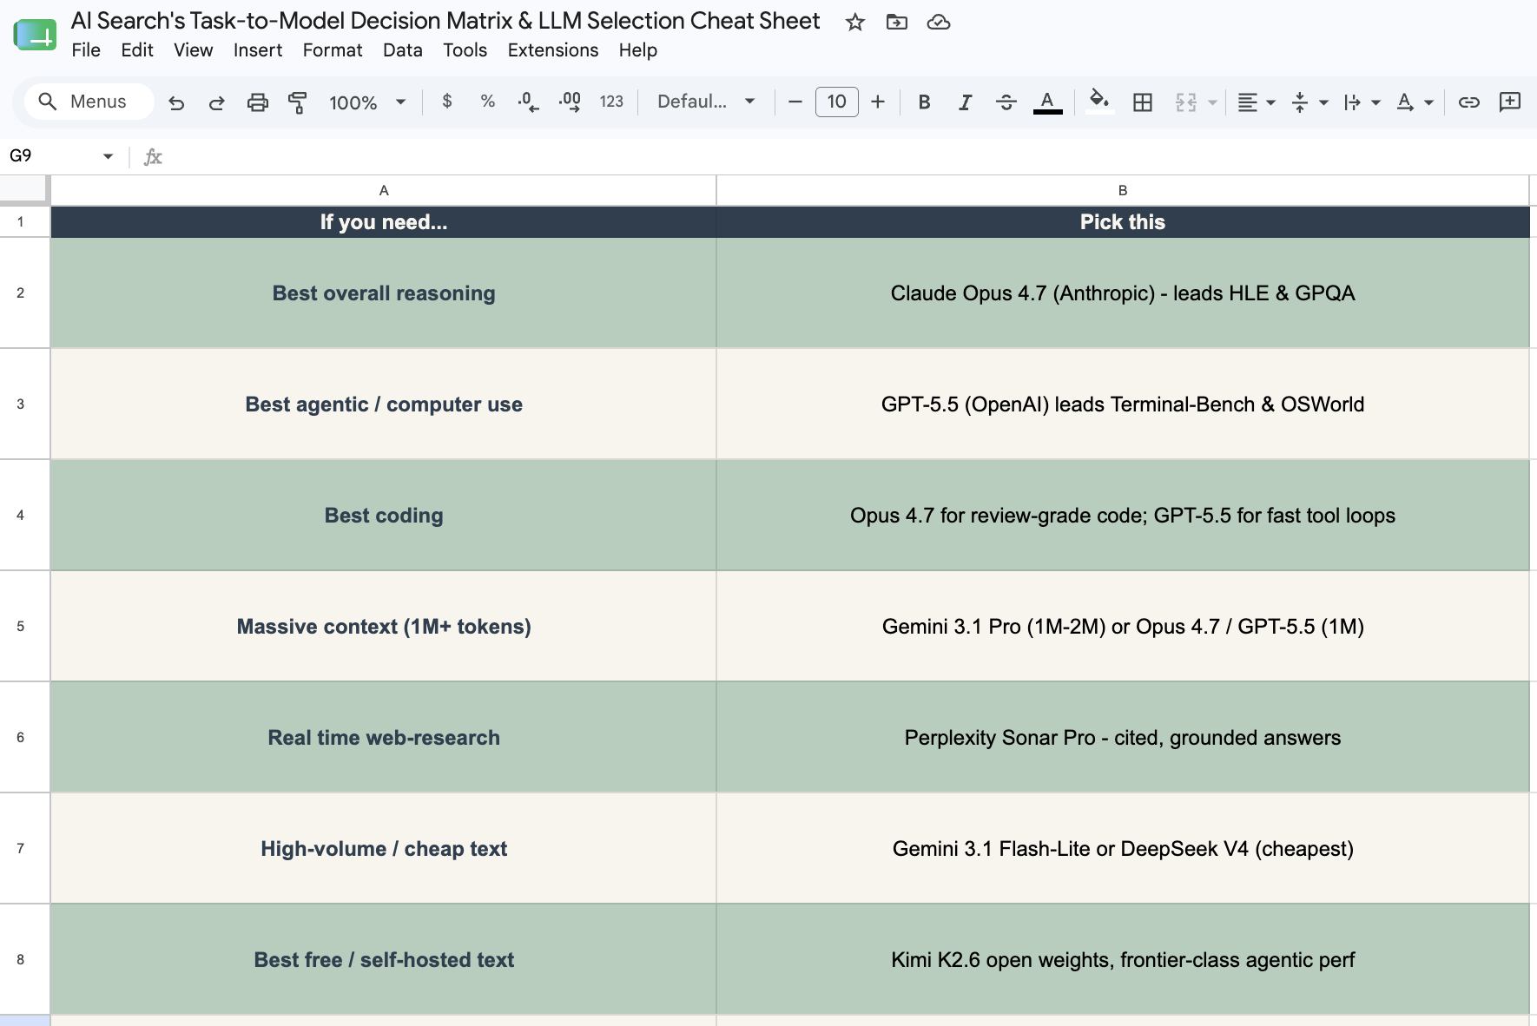1537x1026 pixels.
Task: Open more number formats 123
Action: pyautogui.click(x=611, y=102)
